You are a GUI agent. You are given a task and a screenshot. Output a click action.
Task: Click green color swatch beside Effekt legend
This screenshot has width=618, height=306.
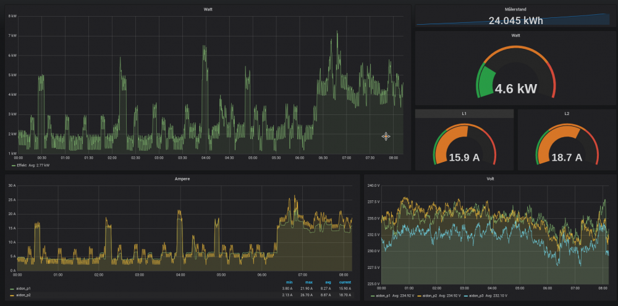click(x=14, y=166)
